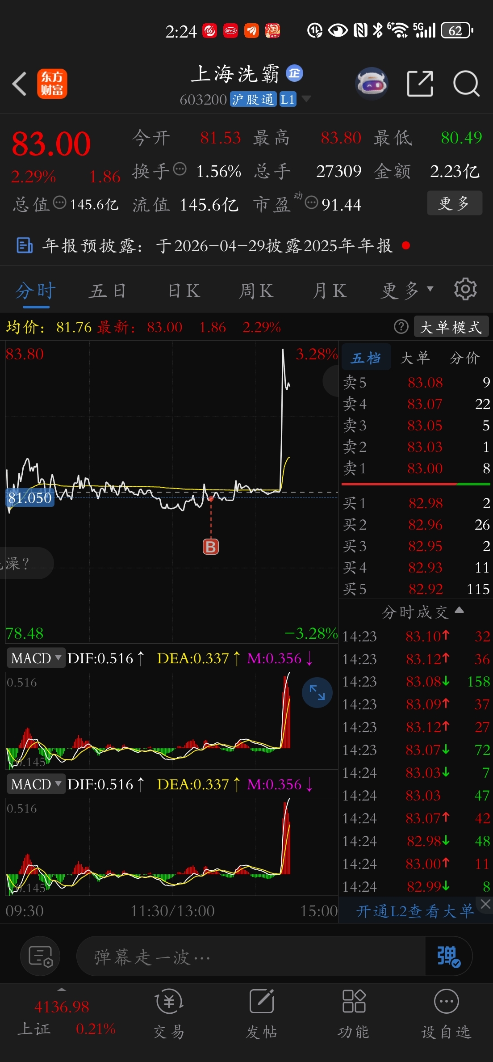Tap the partially hidden 澡? bubble

coord(26,563)
